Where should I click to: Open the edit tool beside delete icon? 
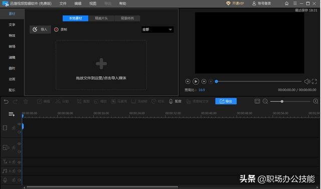click(x=44, y=101)
